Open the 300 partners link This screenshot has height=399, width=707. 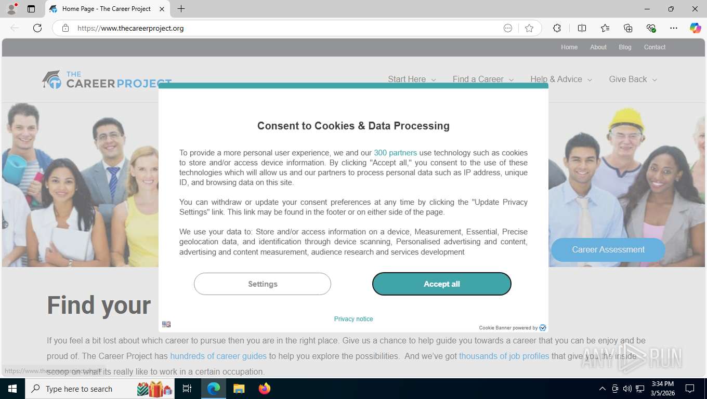[395, 153]
